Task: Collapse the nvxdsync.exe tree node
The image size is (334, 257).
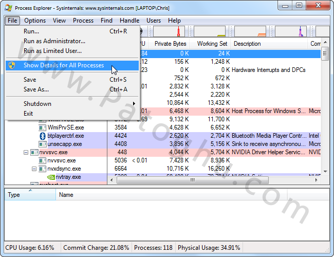Action: pos(34,169)
